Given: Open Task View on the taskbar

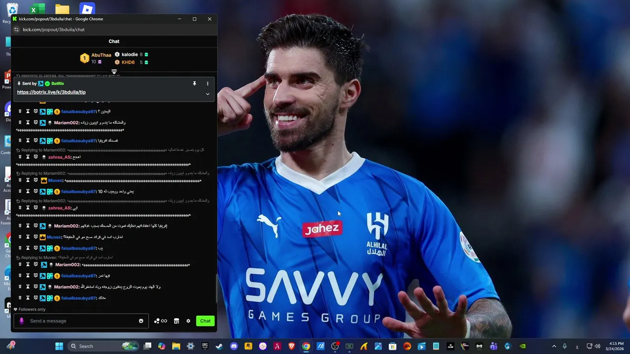Looking at the screenshot, I should coord(147,346).
